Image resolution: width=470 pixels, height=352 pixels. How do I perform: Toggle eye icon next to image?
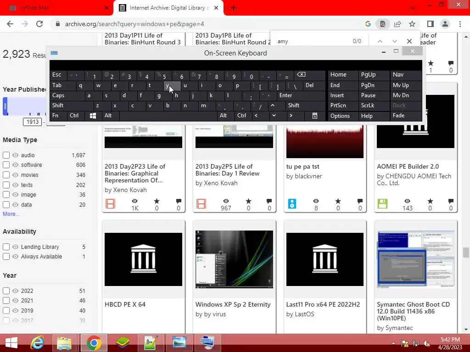(x=15, y=195)
